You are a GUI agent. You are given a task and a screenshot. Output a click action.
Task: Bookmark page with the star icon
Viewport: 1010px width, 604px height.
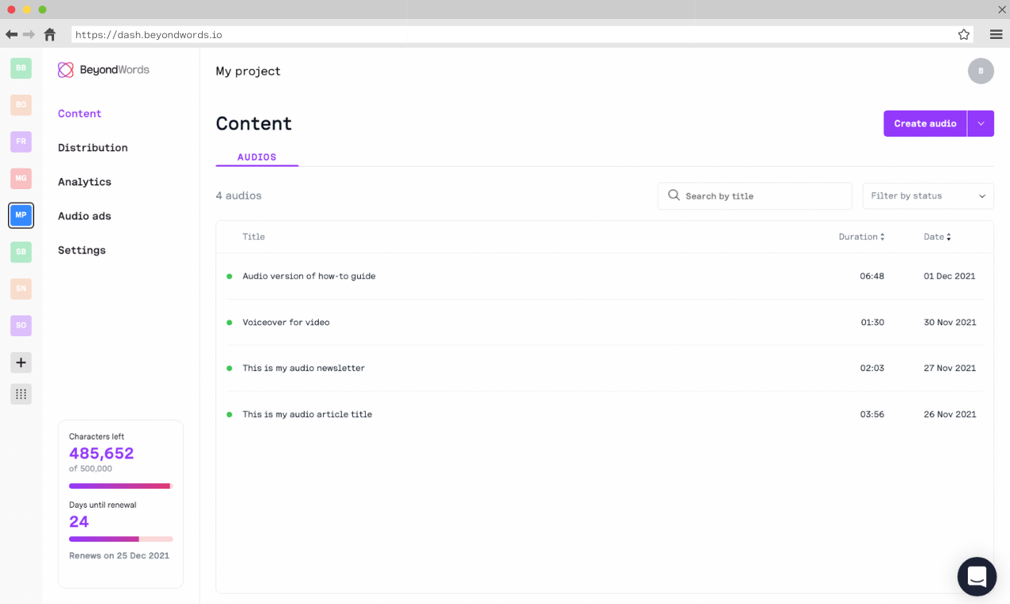coord(964,34)
